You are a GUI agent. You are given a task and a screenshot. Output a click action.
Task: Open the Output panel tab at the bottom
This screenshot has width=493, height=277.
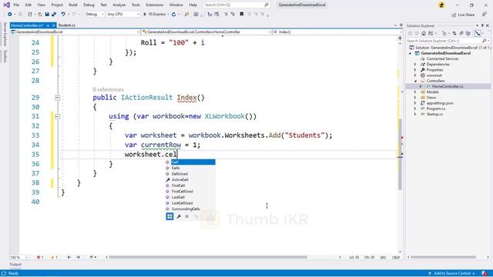click(15, 265)
